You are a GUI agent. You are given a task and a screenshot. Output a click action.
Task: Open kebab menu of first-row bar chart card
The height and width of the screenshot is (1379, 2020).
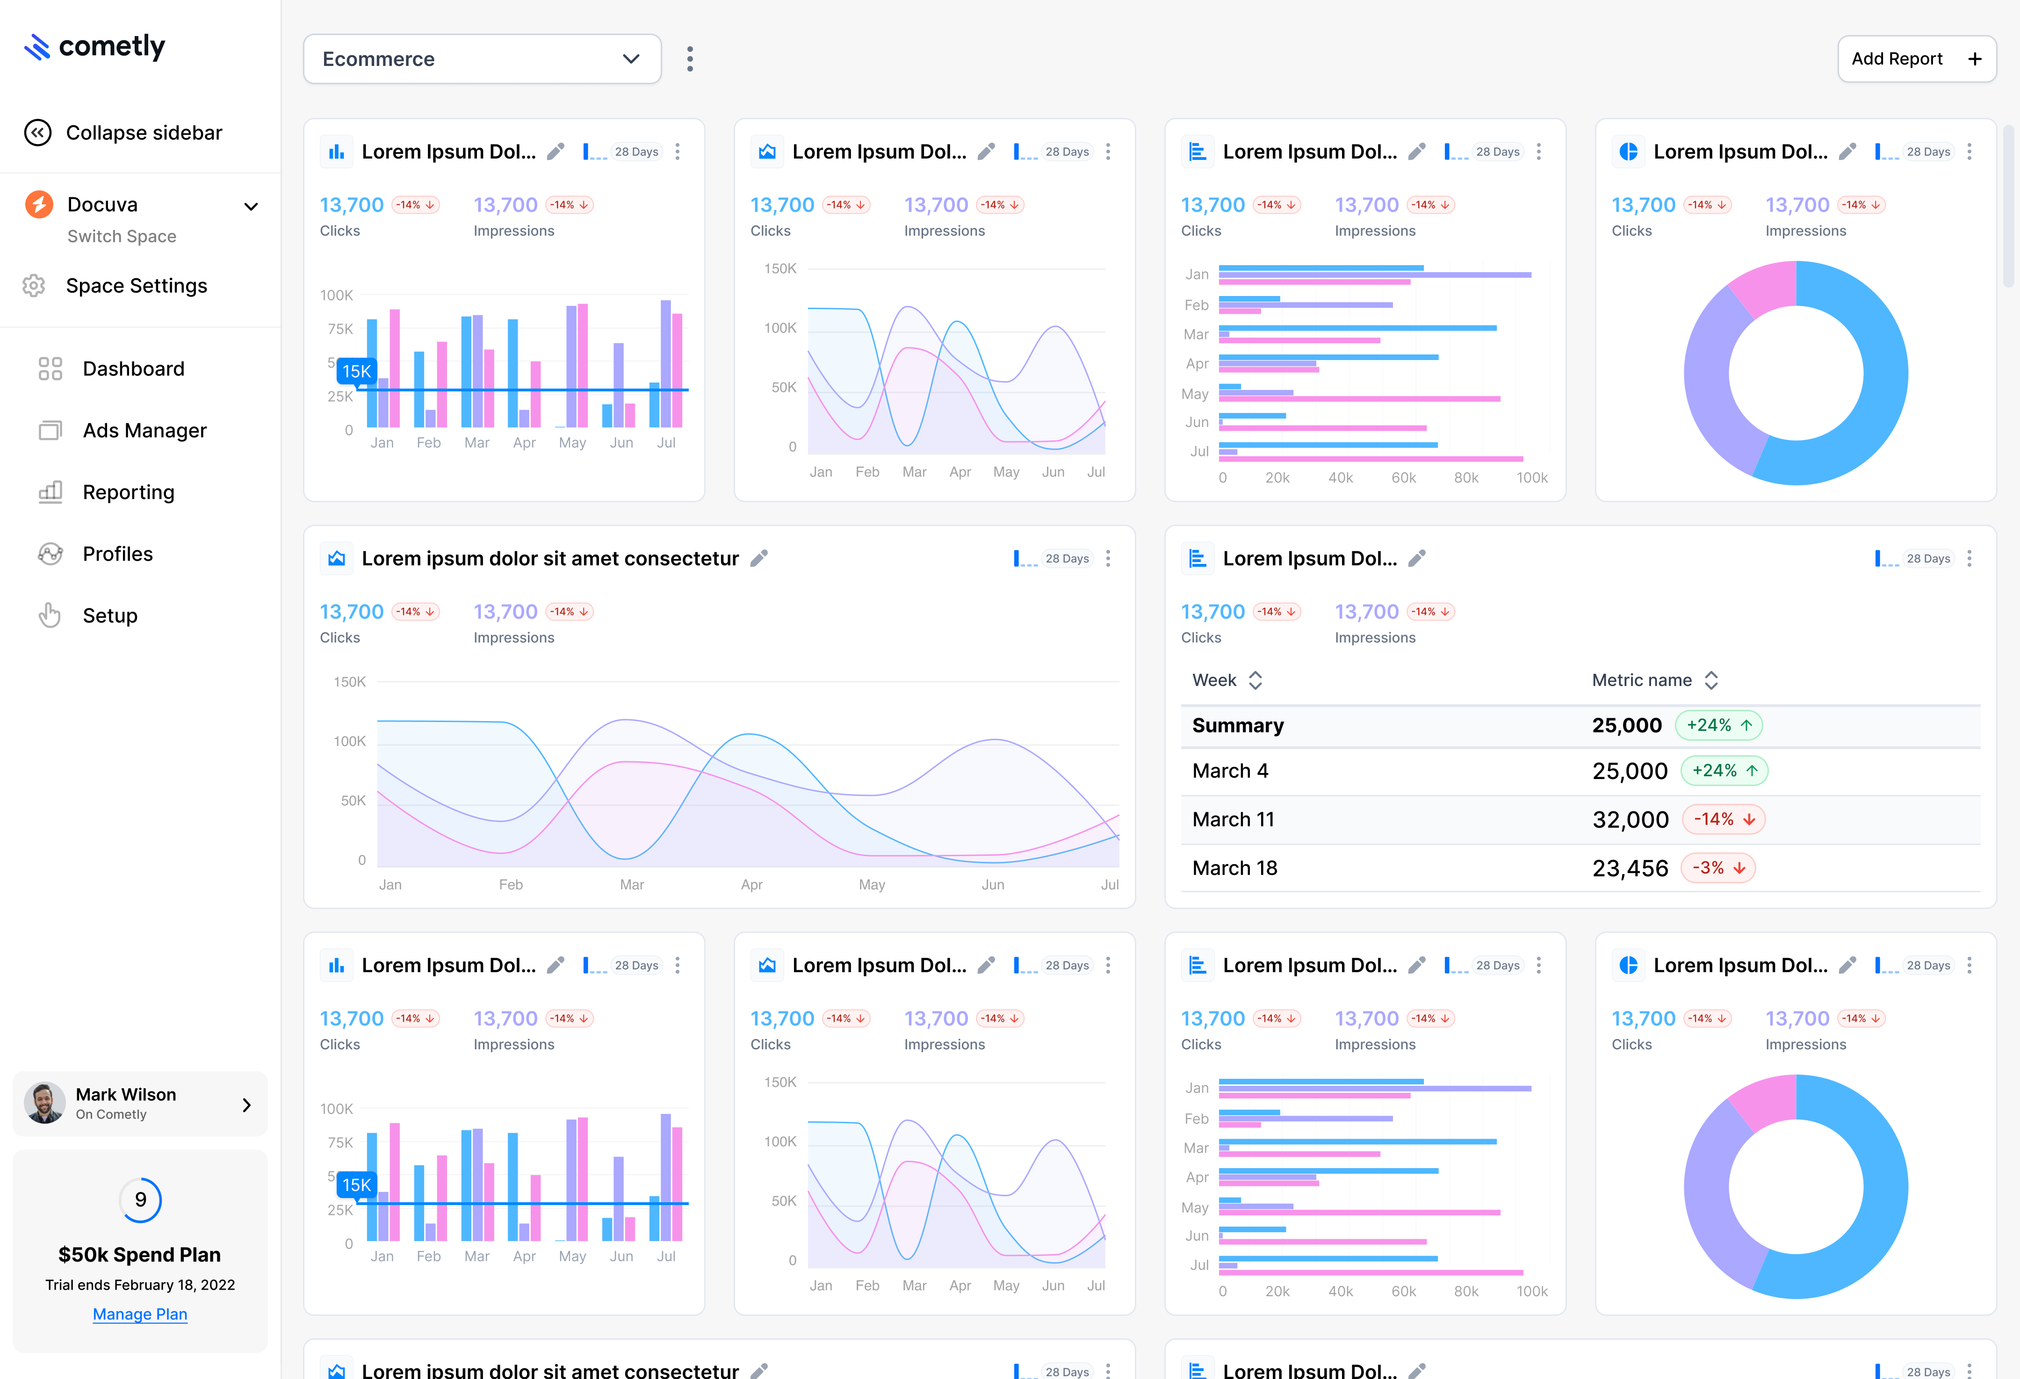pyautogui.click(x=678, y=152)
